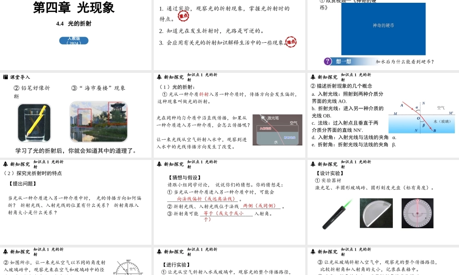
Task: Select equipment list 激光笔、半圆形玻璃砖、圆形刻度光盘
Action: coord(375,188)
